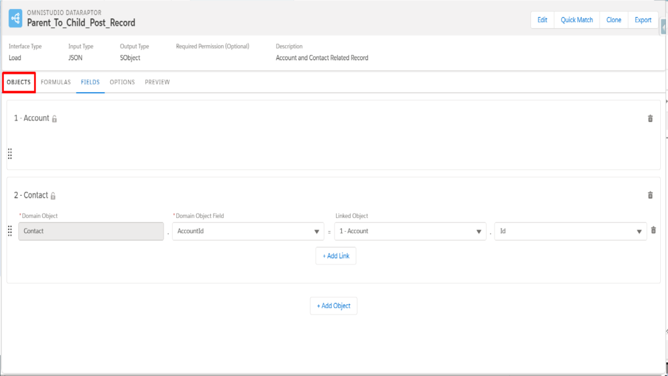Click the Edit button

tap(542, 20)
